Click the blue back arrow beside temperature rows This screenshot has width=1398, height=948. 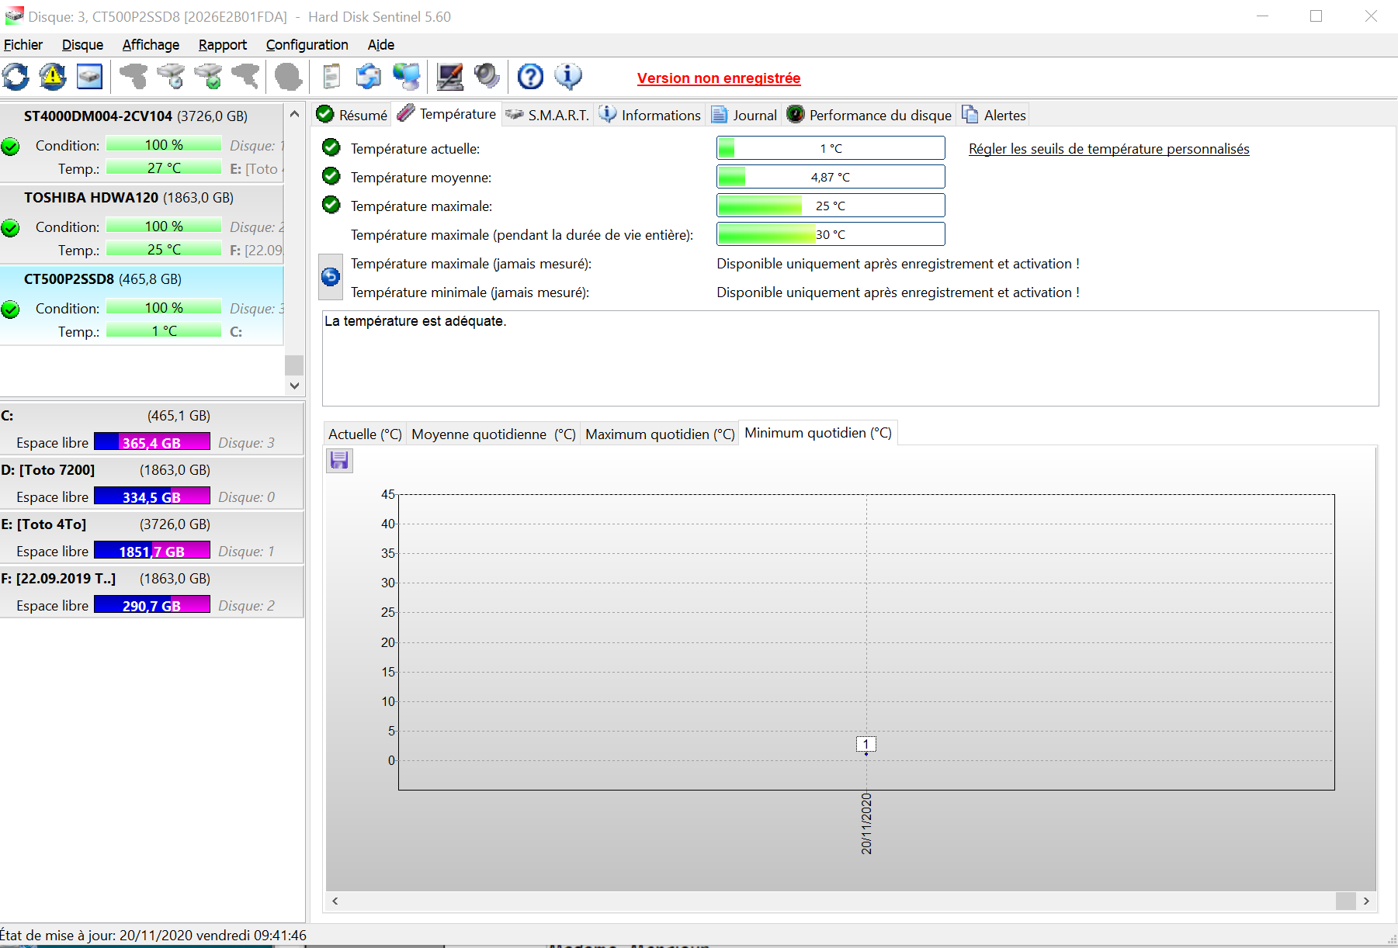click(331, 277)
